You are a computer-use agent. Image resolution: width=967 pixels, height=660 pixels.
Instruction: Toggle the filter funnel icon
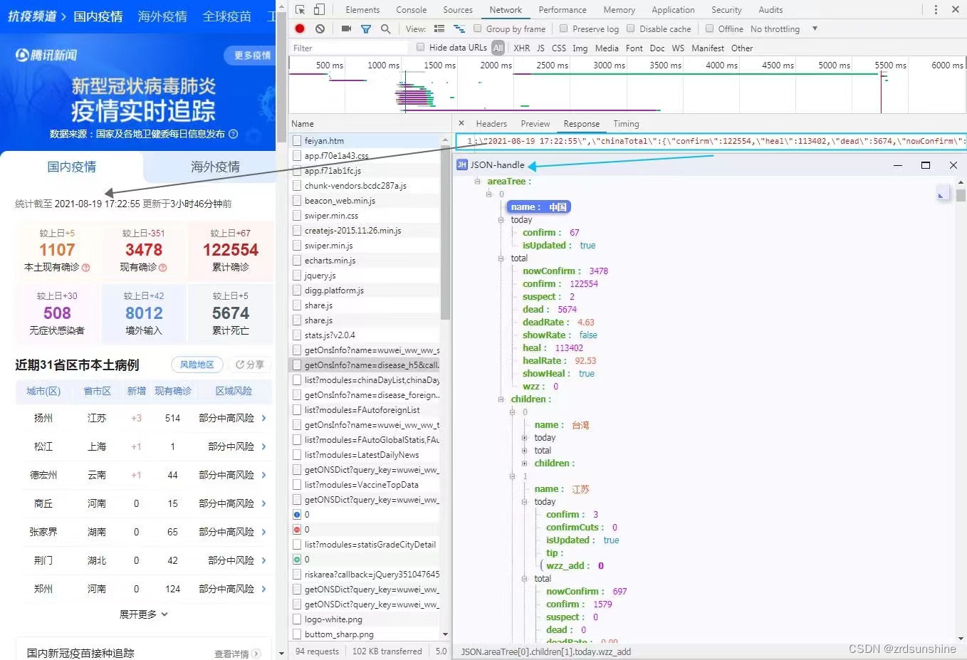[365, 29]
